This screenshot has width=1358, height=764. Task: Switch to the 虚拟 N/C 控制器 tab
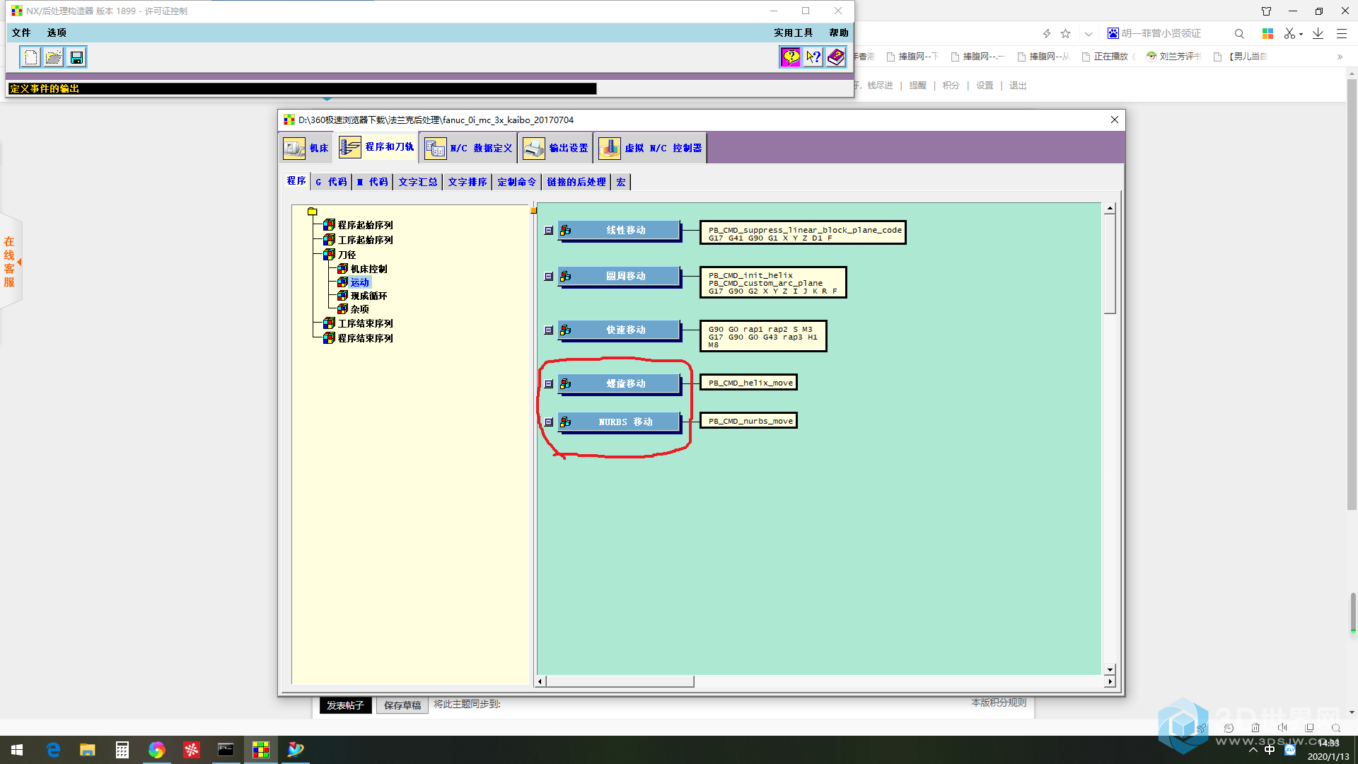tap(651, 148)
